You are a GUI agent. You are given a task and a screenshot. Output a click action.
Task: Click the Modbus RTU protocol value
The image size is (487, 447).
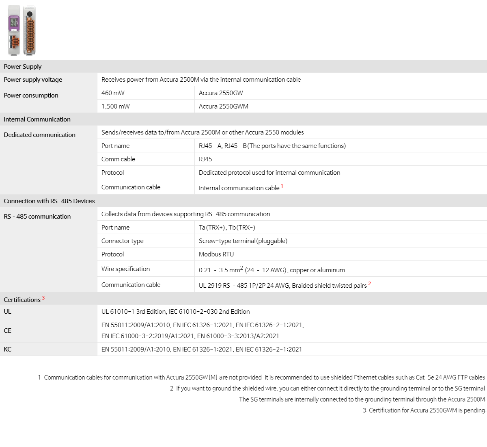(x=216, y=254)
